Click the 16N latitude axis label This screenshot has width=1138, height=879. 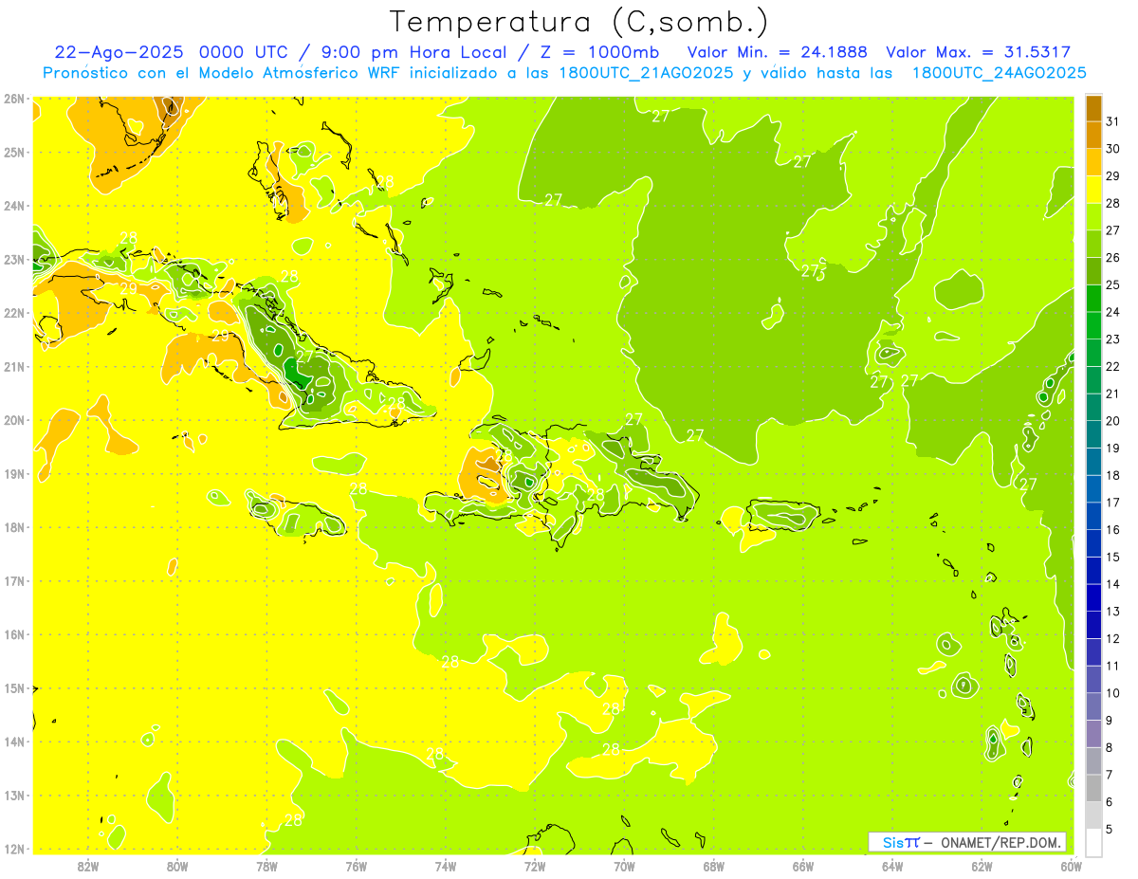pos(14,634)
